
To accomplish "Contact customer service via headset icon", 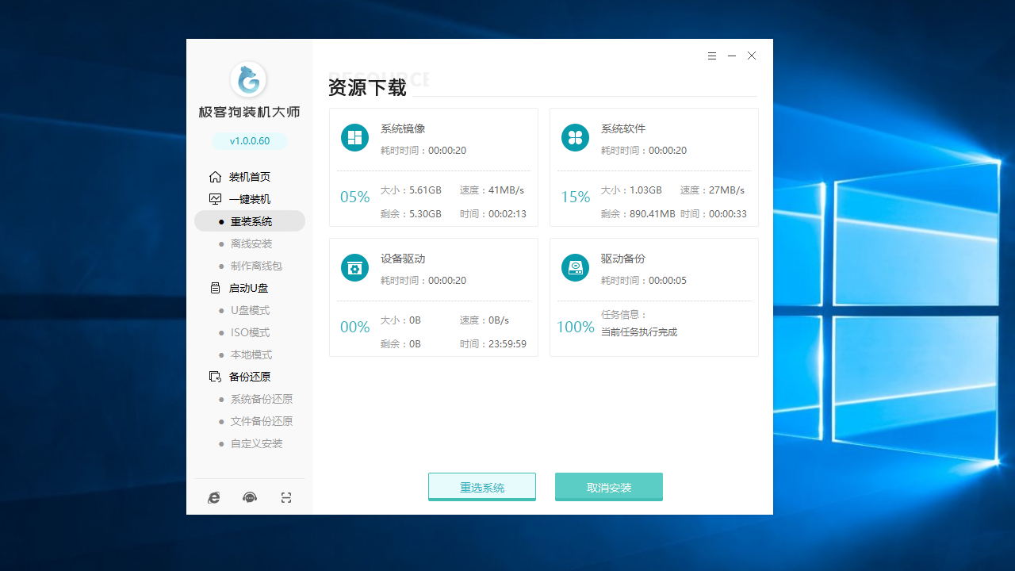I will coord(249,497).
